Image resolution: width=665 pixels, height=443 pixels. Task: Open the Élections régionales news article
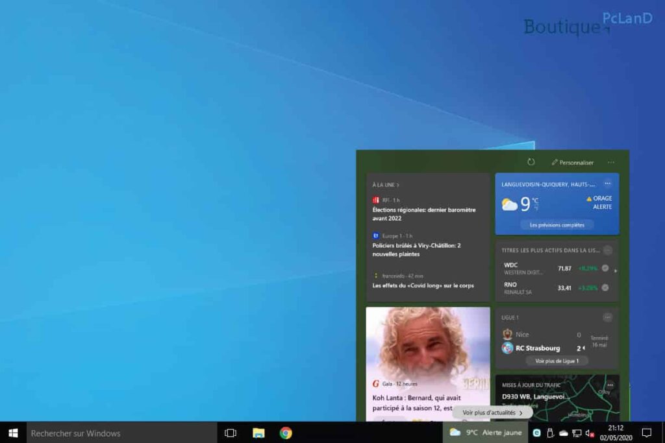tap(423, 214)
